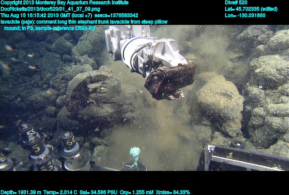Select the file path DocRicketts/2013/docr520/01_41_37_09.png
The height and width of the screenshot is (195, 289).
point(50,9)
